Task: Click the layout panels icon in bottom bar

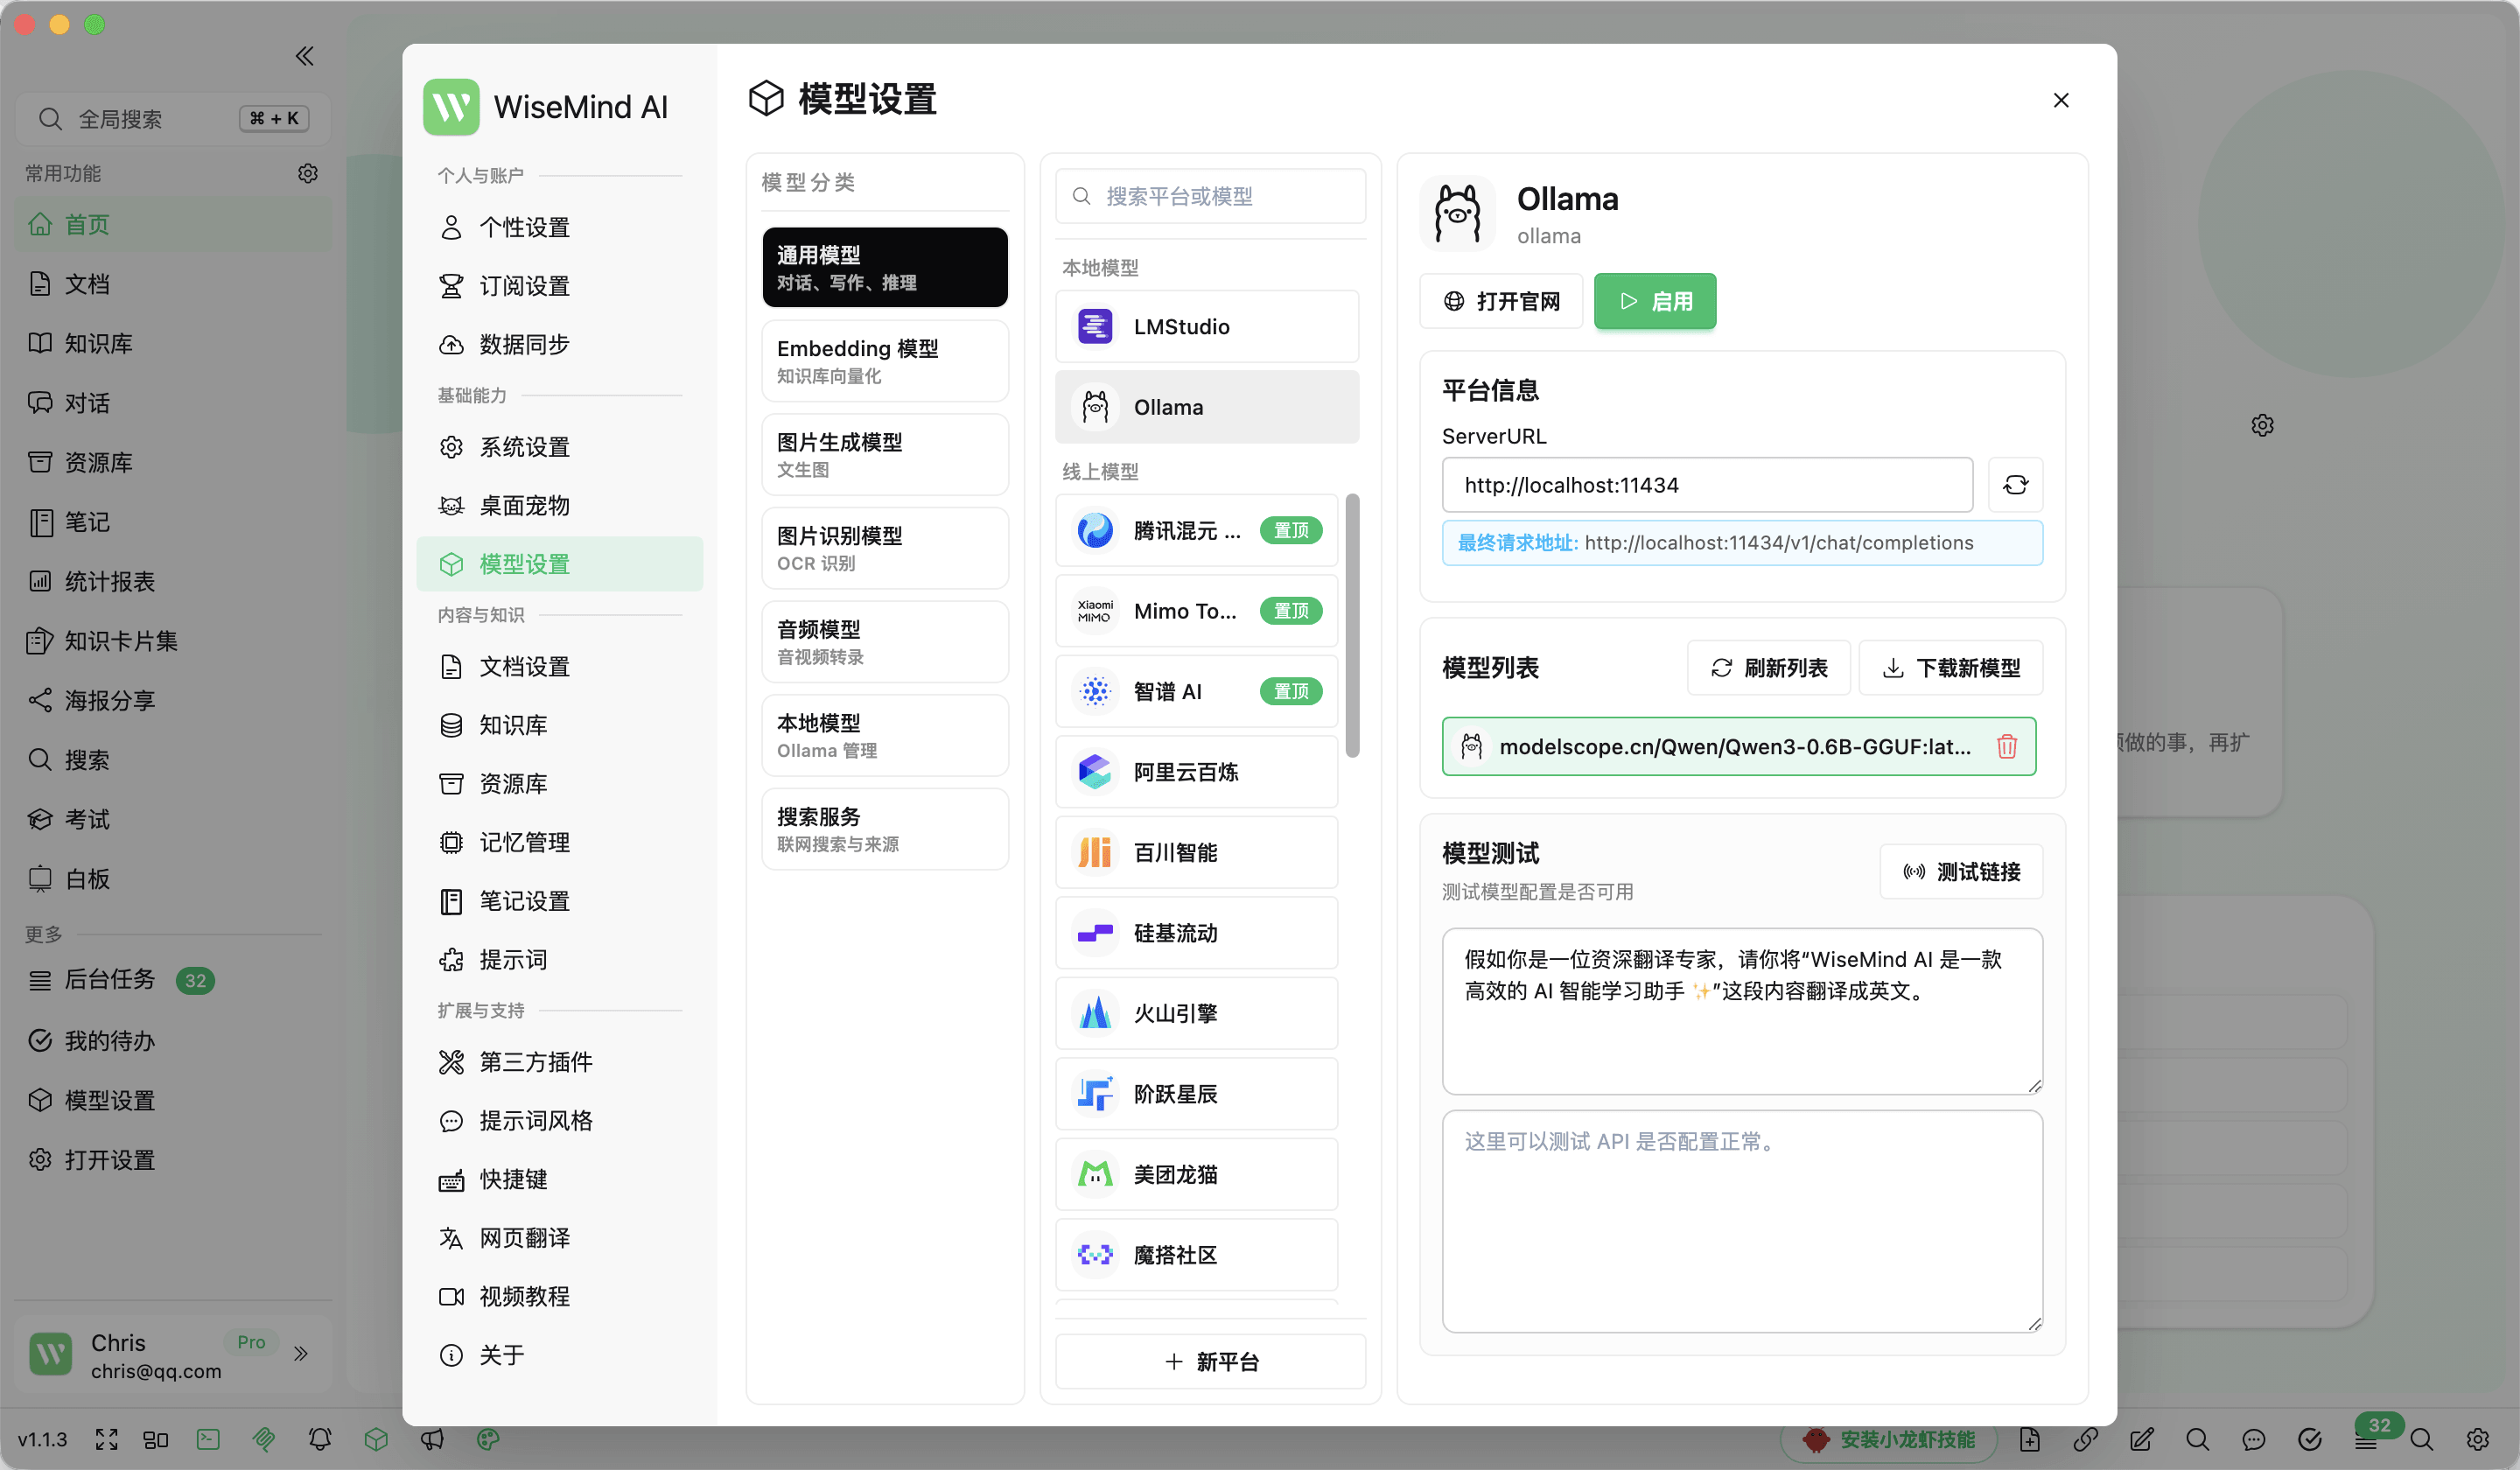Action: click(156, 1439)
